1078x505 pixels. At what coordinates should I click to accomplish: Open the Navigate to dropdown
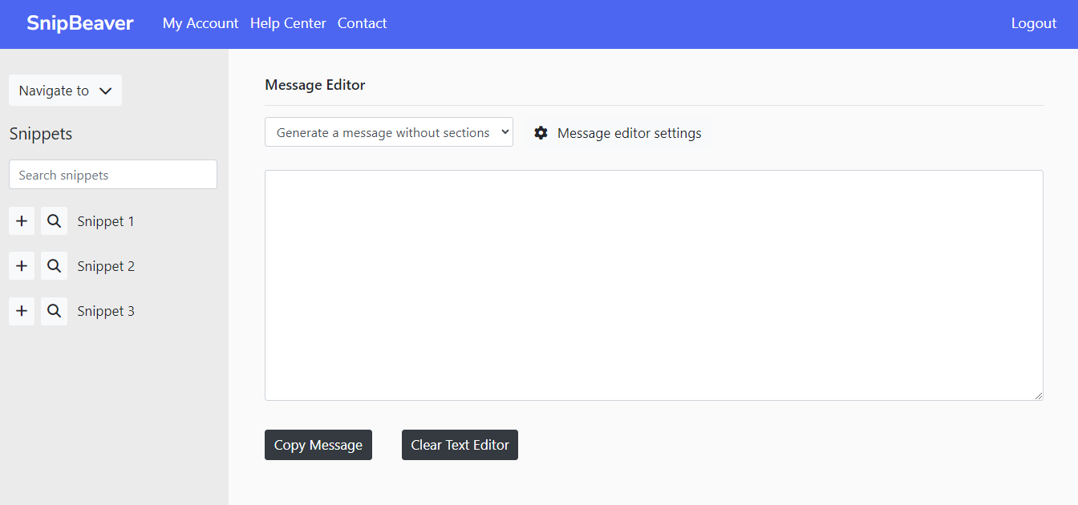coord(64,90)
